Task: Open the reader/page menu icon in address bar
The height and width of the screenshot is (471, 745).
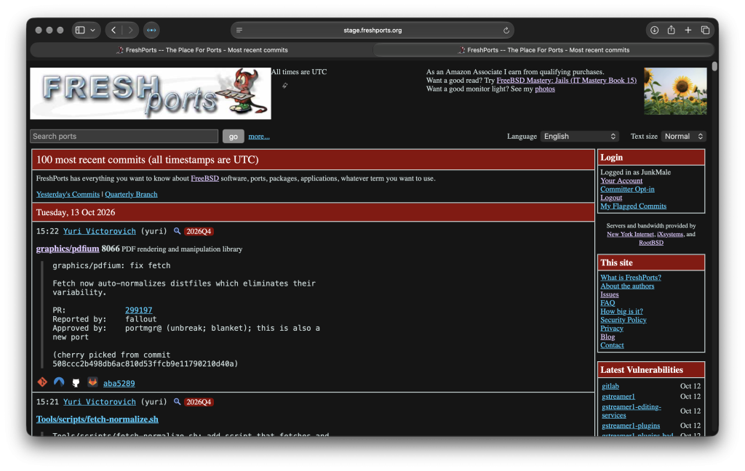Action: (239, 30)
